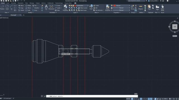This screenshot has width=179, height=100.
Task: Open the Insert block tool
Action: tap(91, 7)
